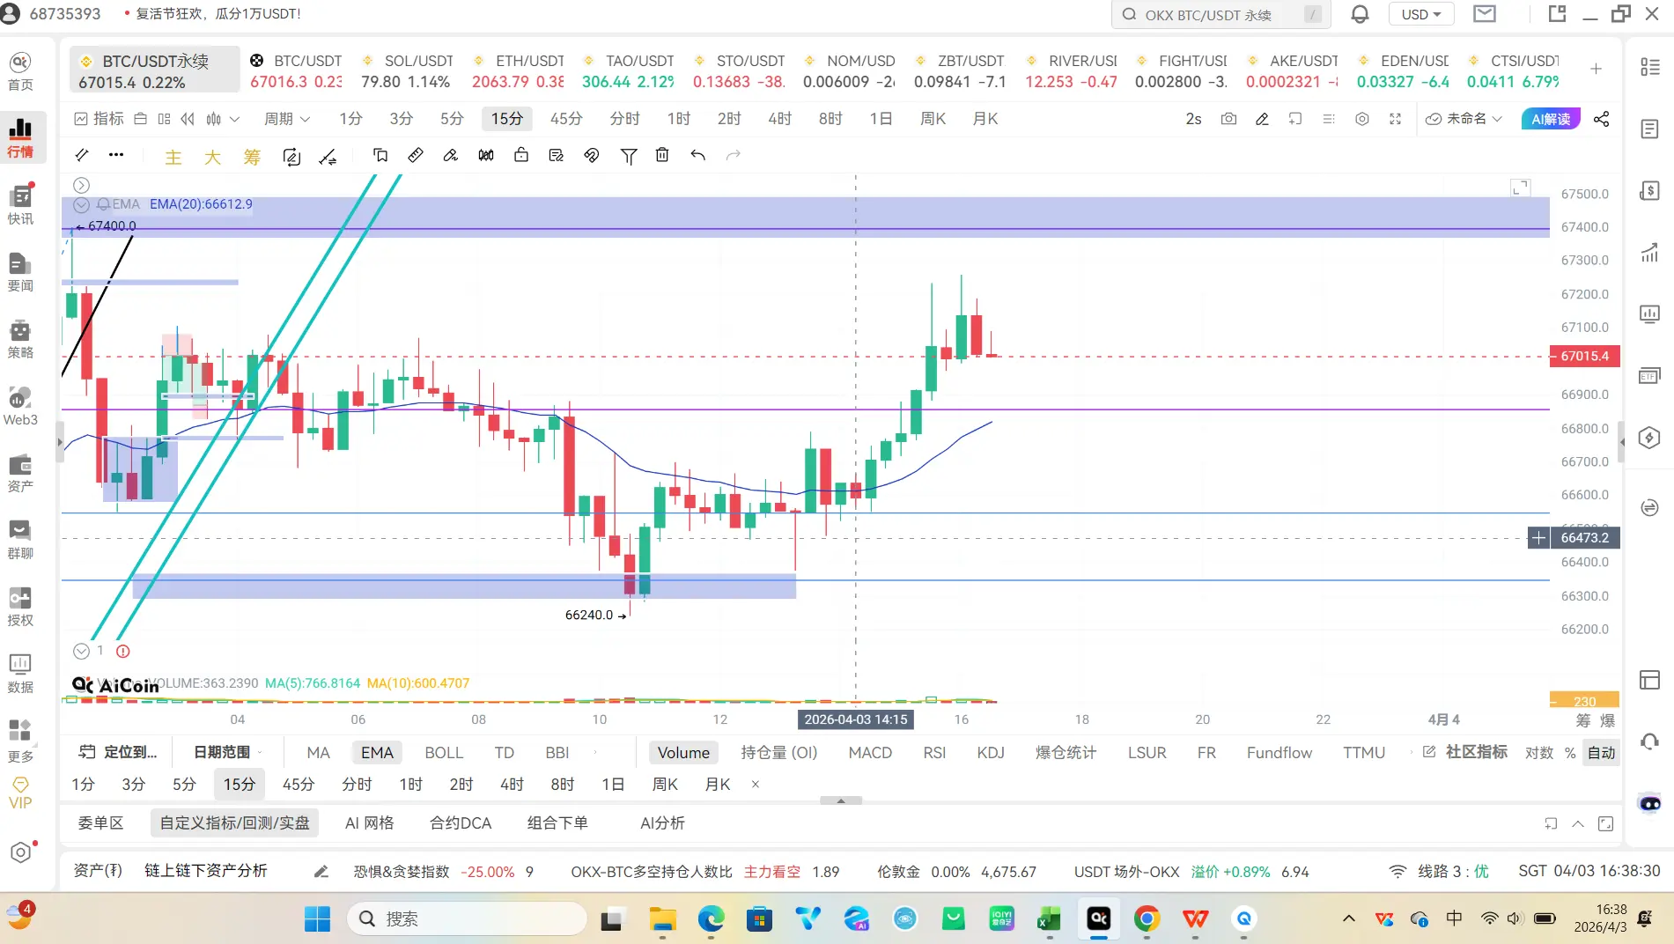This screenshot has width=1674, height=944.
Task: Click the Windows Start button
Action: pyautogui.click(x=317, y=918)
